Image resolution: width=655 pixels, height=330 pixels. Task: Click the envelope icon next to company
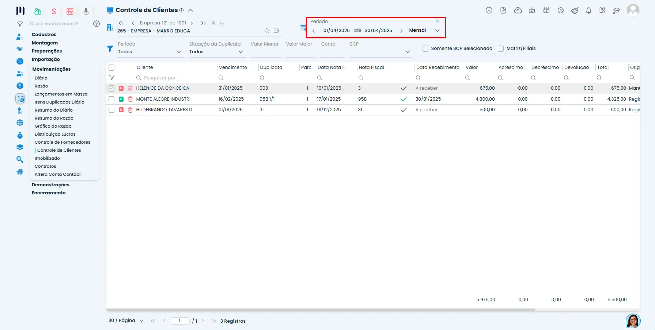[276, 31]
